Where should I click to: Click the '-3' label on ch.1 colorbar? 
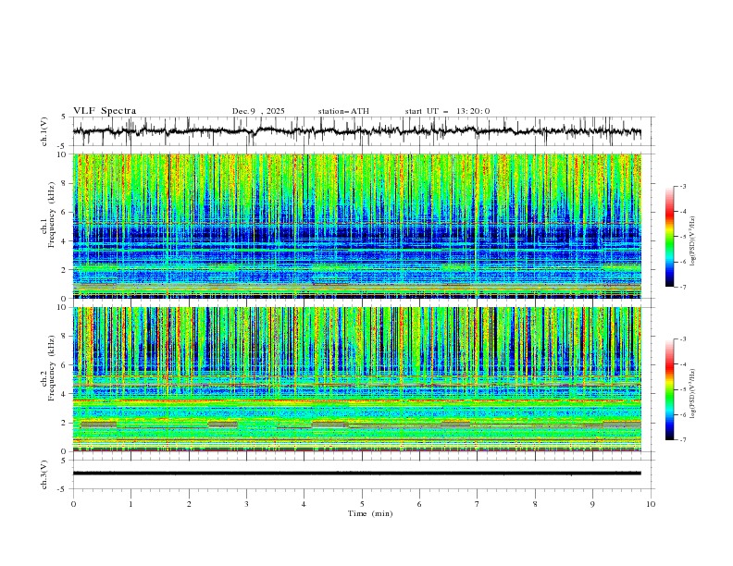682,186
